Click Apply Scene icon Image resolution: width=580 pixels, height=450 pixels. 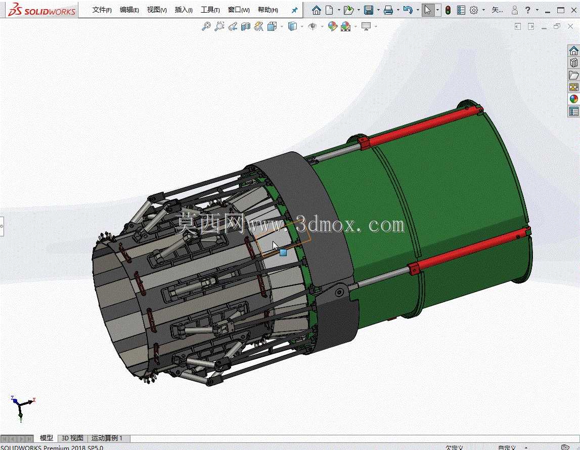point(346,26)
